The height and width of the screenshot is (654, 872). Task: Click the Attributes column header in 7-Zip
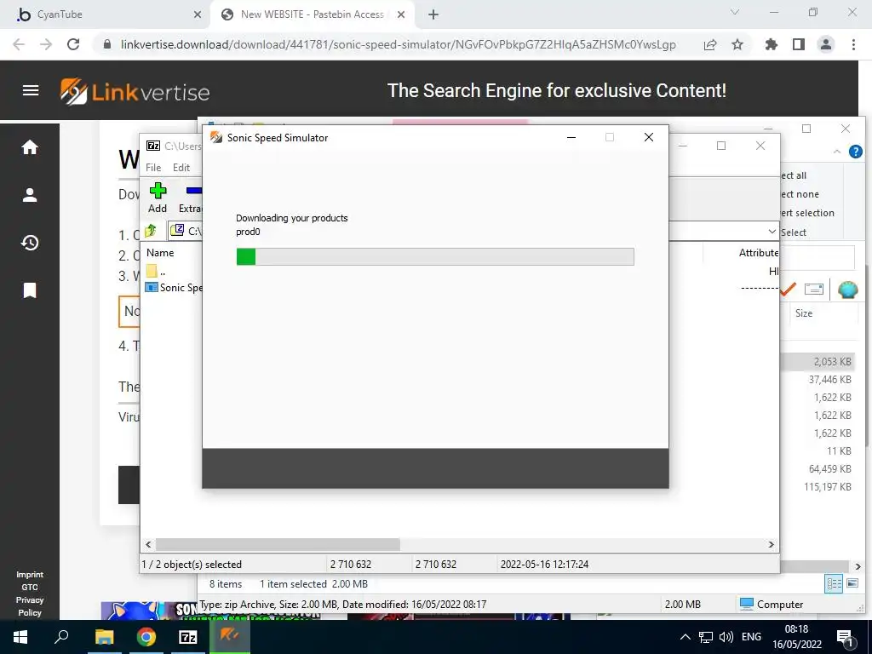[x=759, y=252]
